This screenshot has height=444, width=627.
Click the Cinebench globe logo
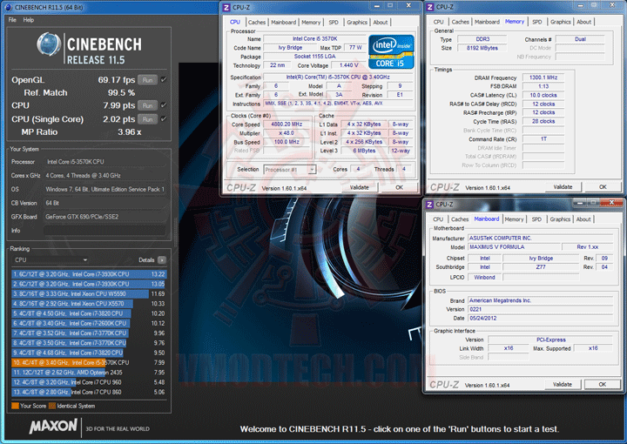tap(49, 44)
